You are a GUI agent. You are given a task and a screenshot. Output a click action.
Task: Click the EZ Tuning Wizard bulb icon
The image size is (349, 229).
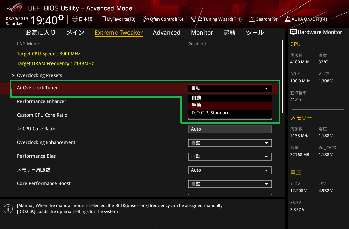(x=194, y=19)
